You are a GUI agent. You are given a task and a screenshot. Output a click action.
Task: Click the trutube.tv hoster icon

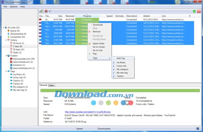point(11,65)
